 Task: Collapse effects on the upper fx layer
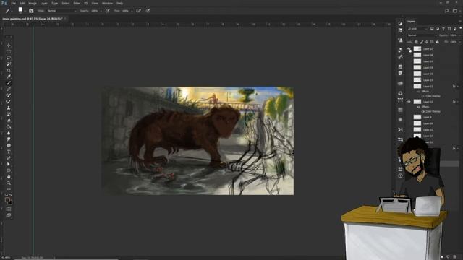[458, 87]
